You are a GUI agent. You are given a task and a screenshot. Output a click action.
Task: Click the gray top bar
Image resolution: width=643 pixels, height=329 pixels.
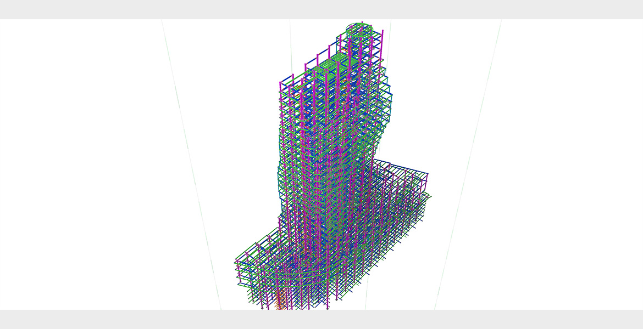(321, 9)
